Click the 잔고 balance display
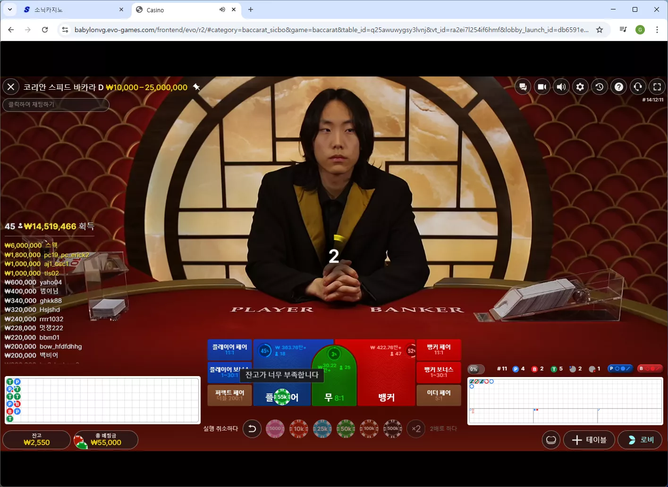668x487 pixels. 37,440
